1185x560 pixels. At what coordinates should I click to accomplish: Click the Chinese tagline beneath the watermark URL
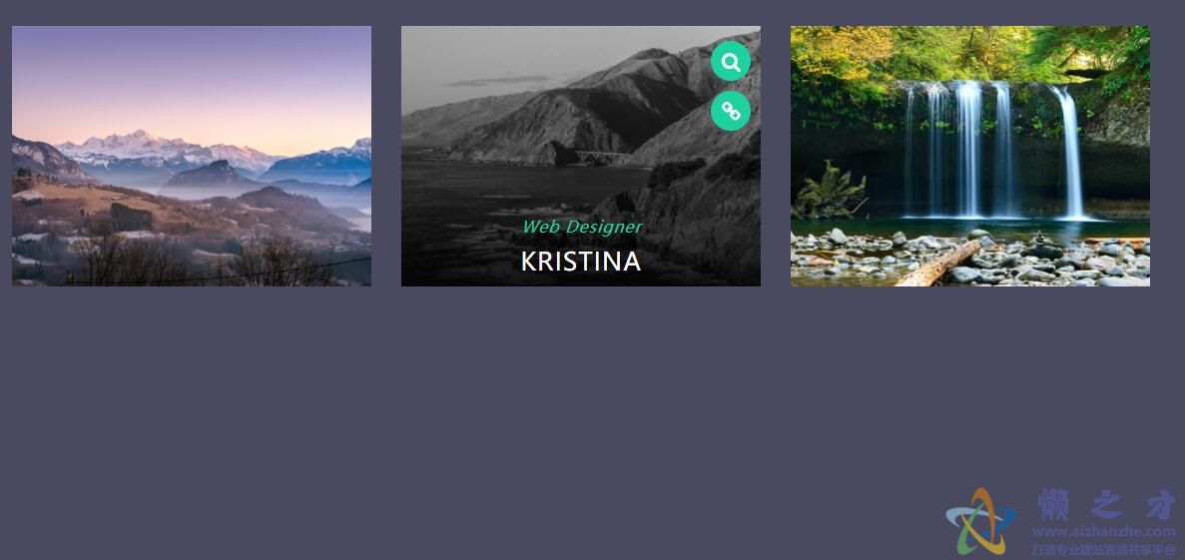pyautogui.click(x=1104, y=550)
